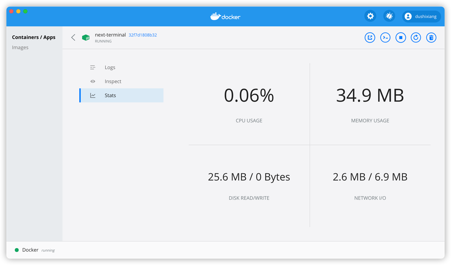
Task: Click the Docker whale logo
Action: (x=225, y=16)
